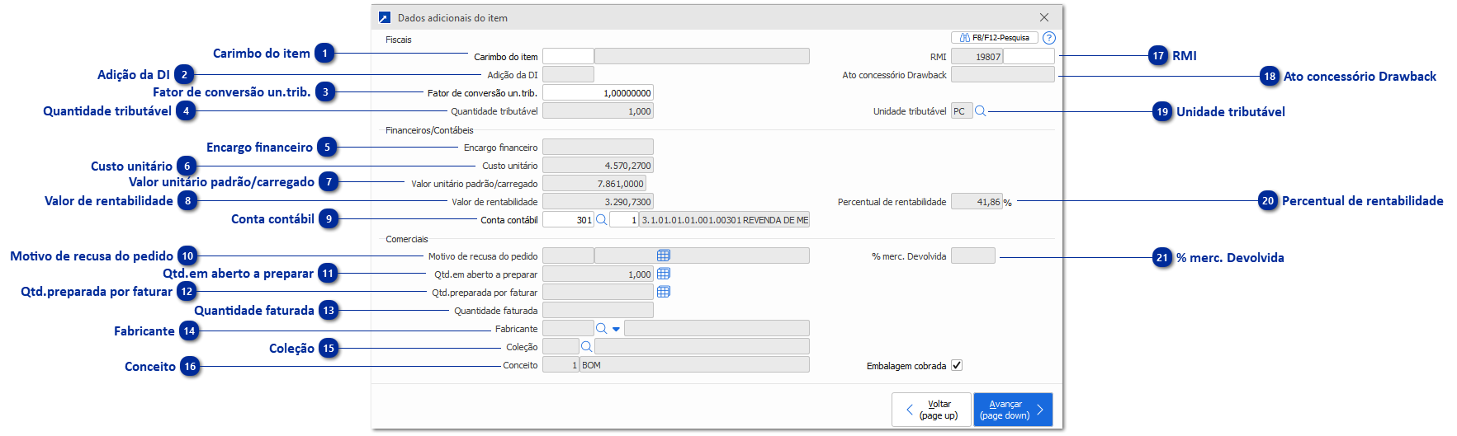Click the Coleção search magnifier
This screenshot has width=1457, height=436.
point(587,347)
